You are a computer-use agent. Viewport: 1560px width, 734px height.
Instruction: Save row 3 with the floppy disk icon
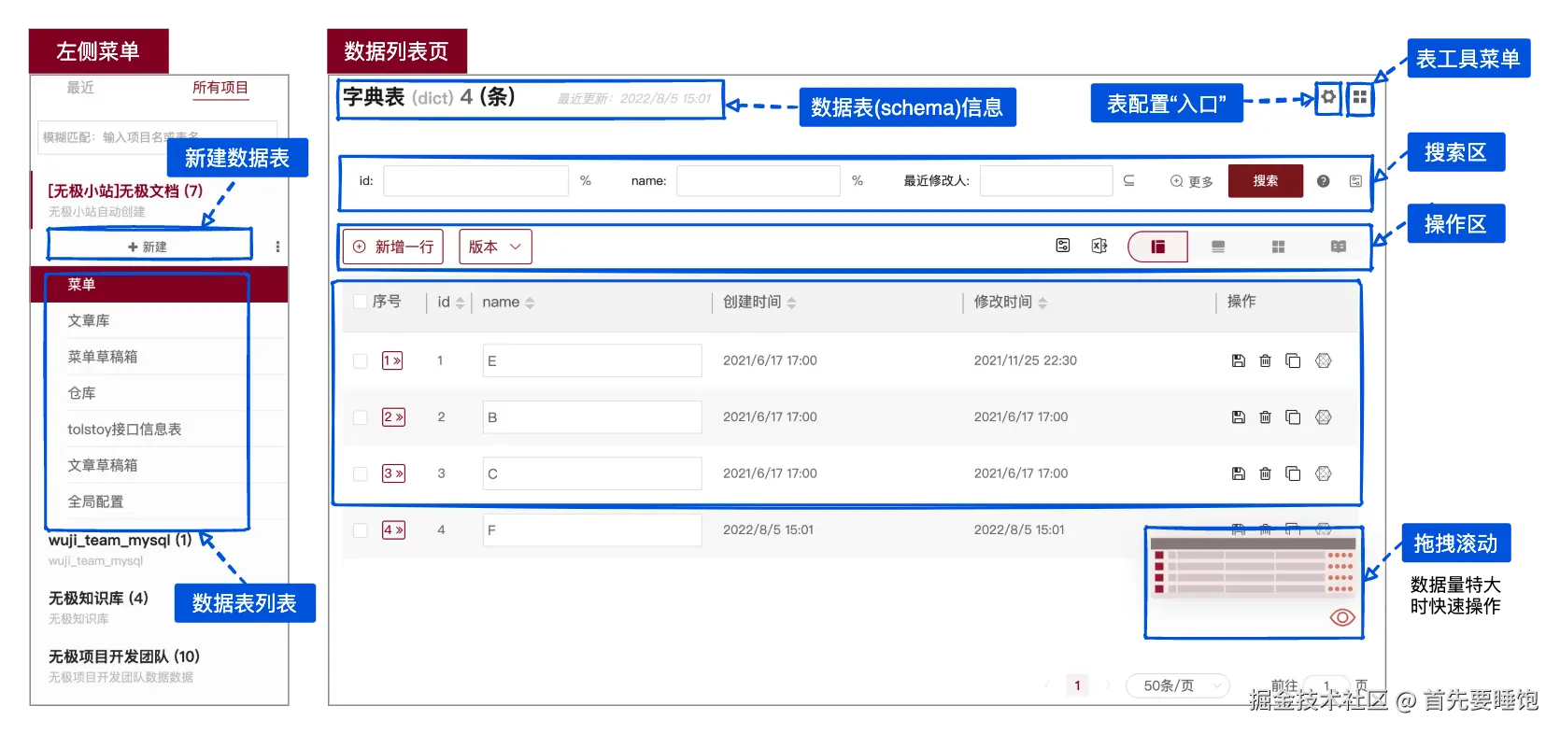pos(1238,473)
